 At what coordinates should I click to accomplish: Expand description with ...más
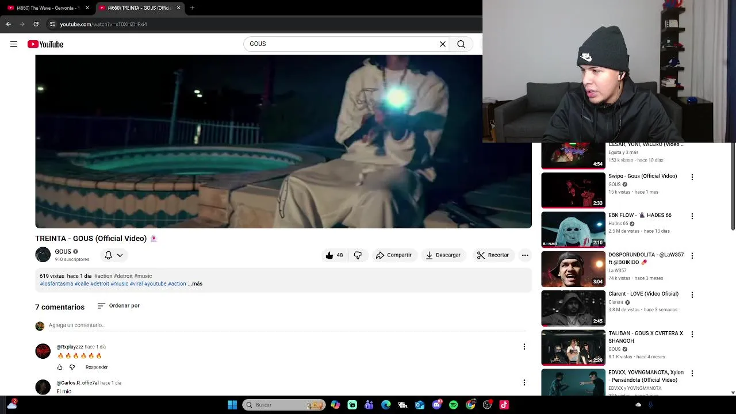195,283
